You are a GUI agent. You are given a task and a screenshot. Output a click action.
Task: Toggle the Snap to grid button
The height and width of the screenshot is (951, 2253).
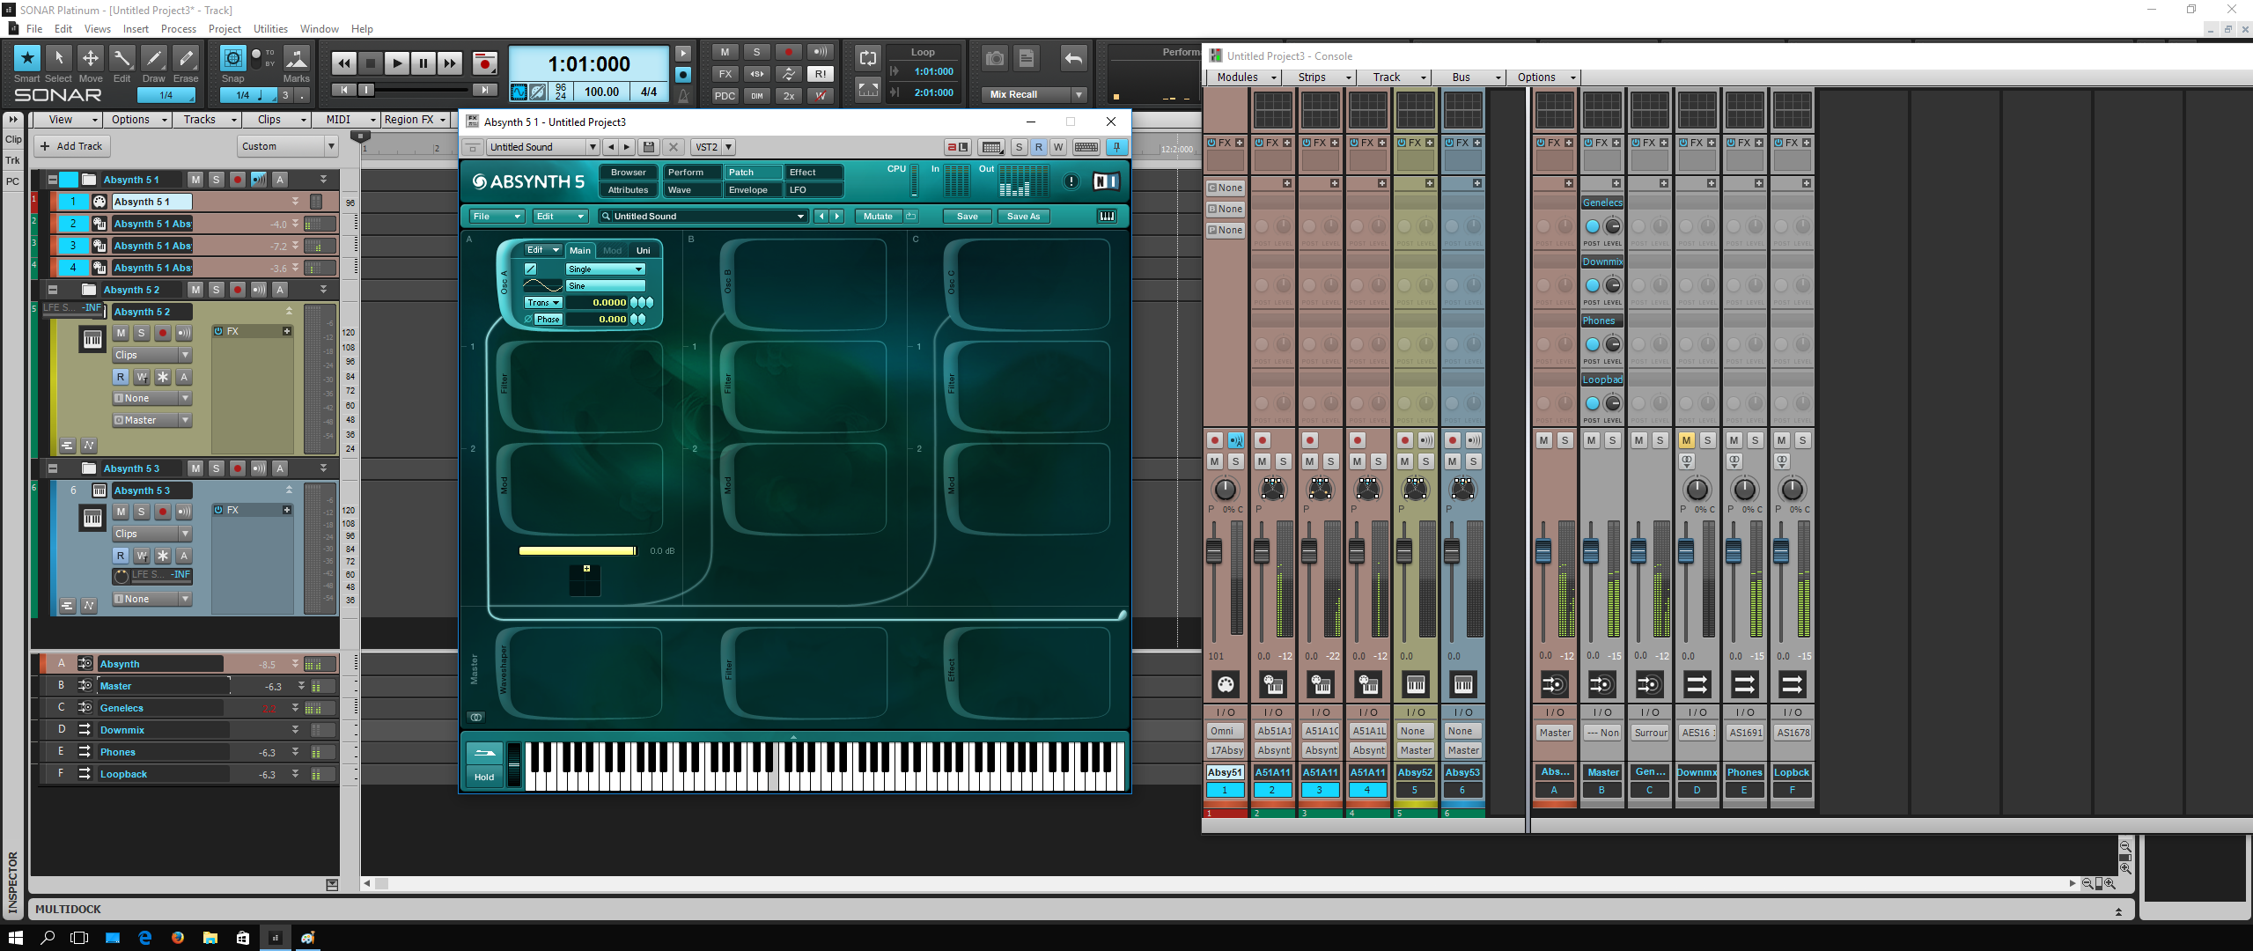click(x=232, y=59)
